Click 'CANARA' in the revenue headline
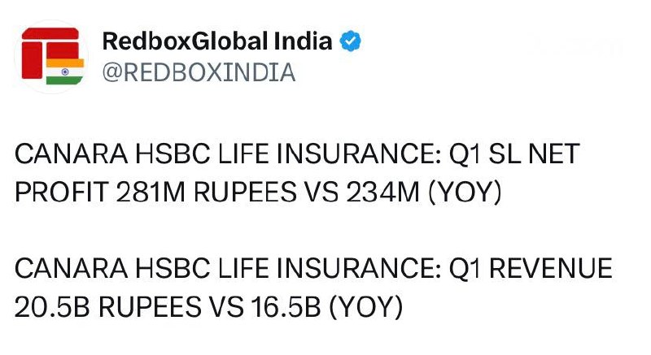This screenshot has height=355, width=651. 72,268
